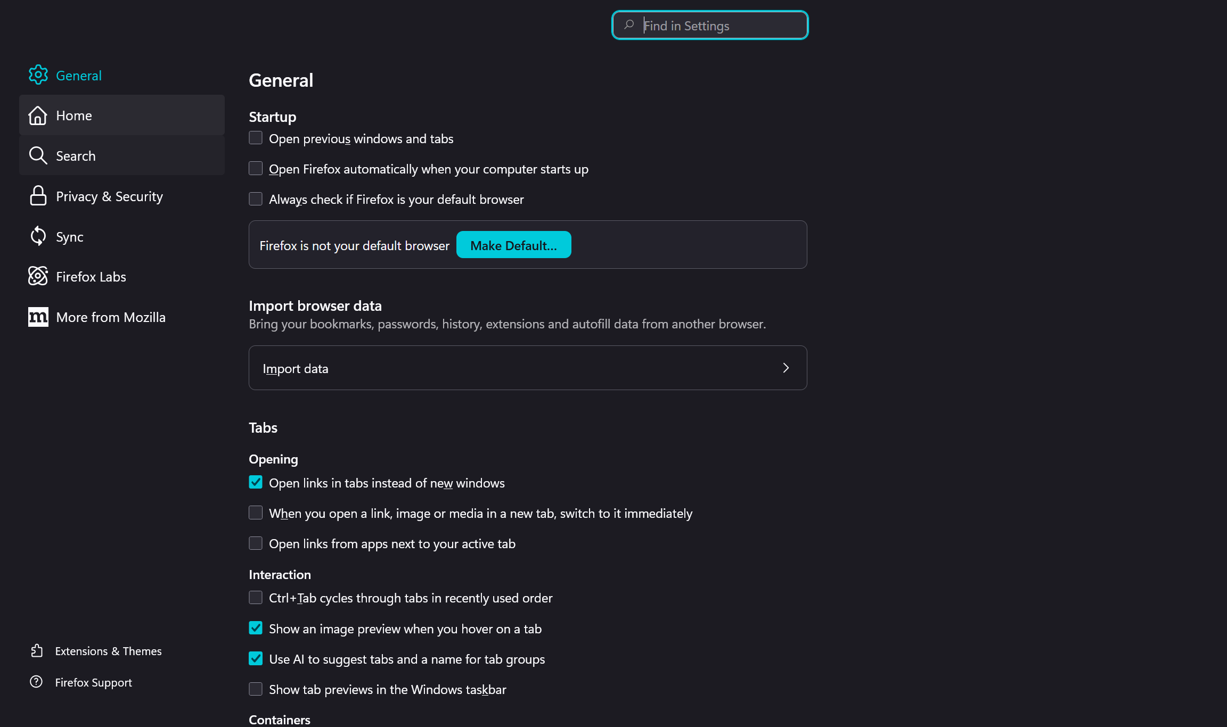Click the Privacy & Security lock icon
This screenshot has height=727, width=1227.
38,196
